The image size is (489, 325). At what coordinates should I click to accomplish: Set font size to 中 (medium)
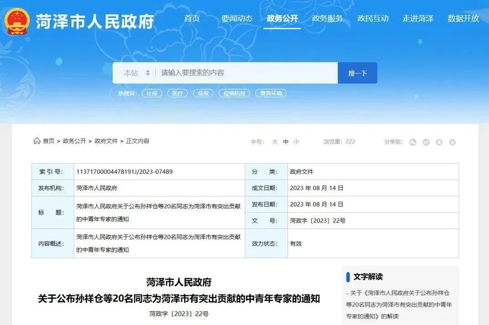pyautogui.click(x=286, y=142)
